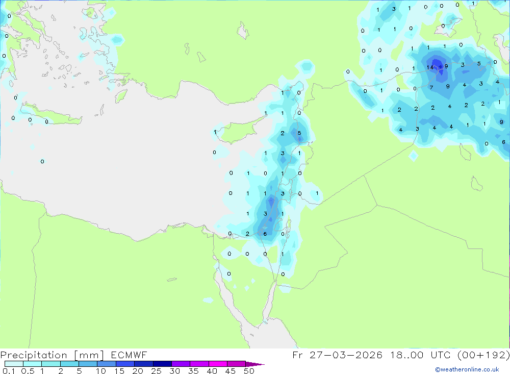Click the 'UTC' label in the header

[x=442, y=355]
